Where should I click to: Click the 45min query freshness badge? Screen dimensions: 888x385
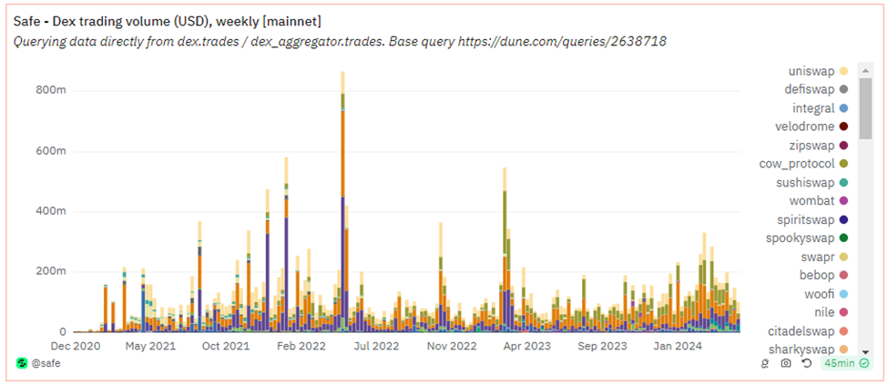(847, 363)
